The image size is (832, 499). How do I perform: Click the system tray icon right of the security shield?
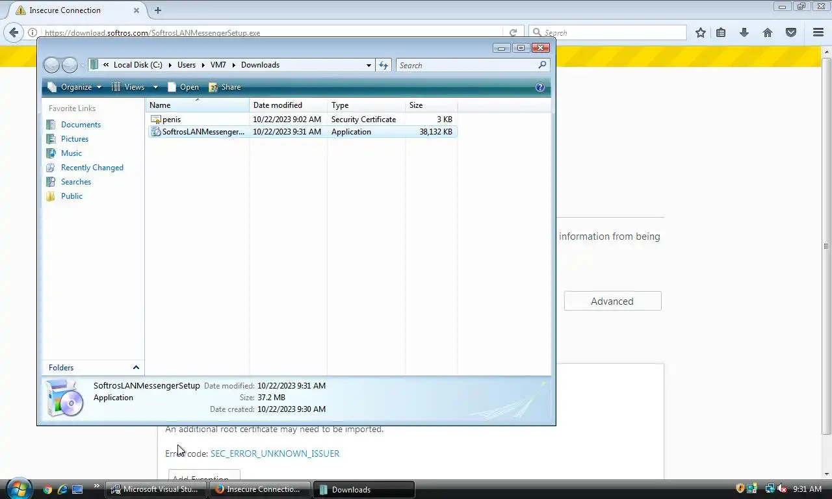click(752, 489)
